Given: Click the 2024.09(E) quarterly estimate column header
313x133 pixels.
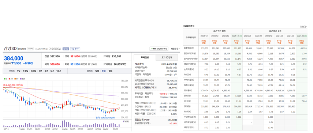Looking at the screenshot, I should pos(302,36).
